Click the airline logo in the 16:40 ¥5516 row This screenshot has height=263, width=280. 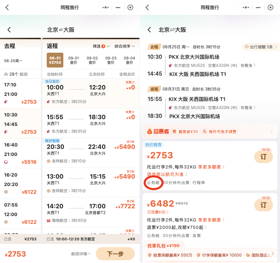6,162
